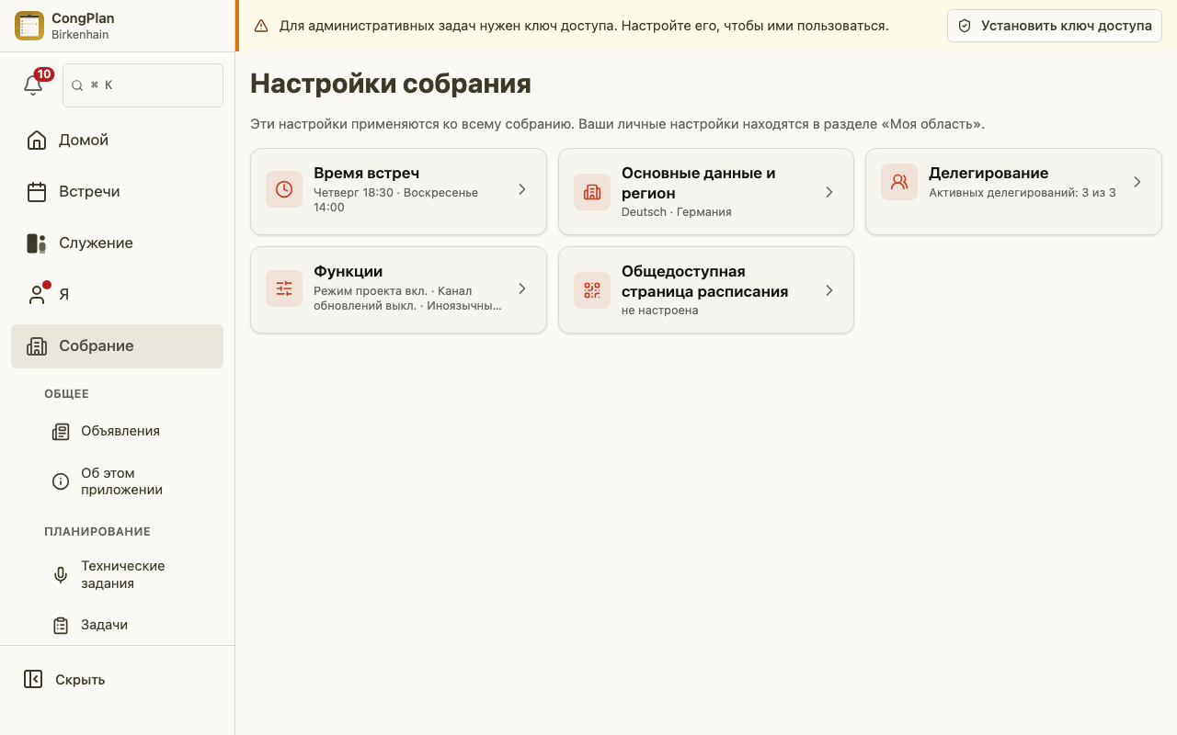Image resolution: width=1177 pixels, height=735 pixels.
Task: Open Делегирование settings card
Action: tap(1013, 191)
